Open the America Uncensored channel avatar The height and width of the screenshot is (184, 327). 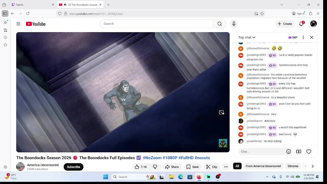(20, 167)
